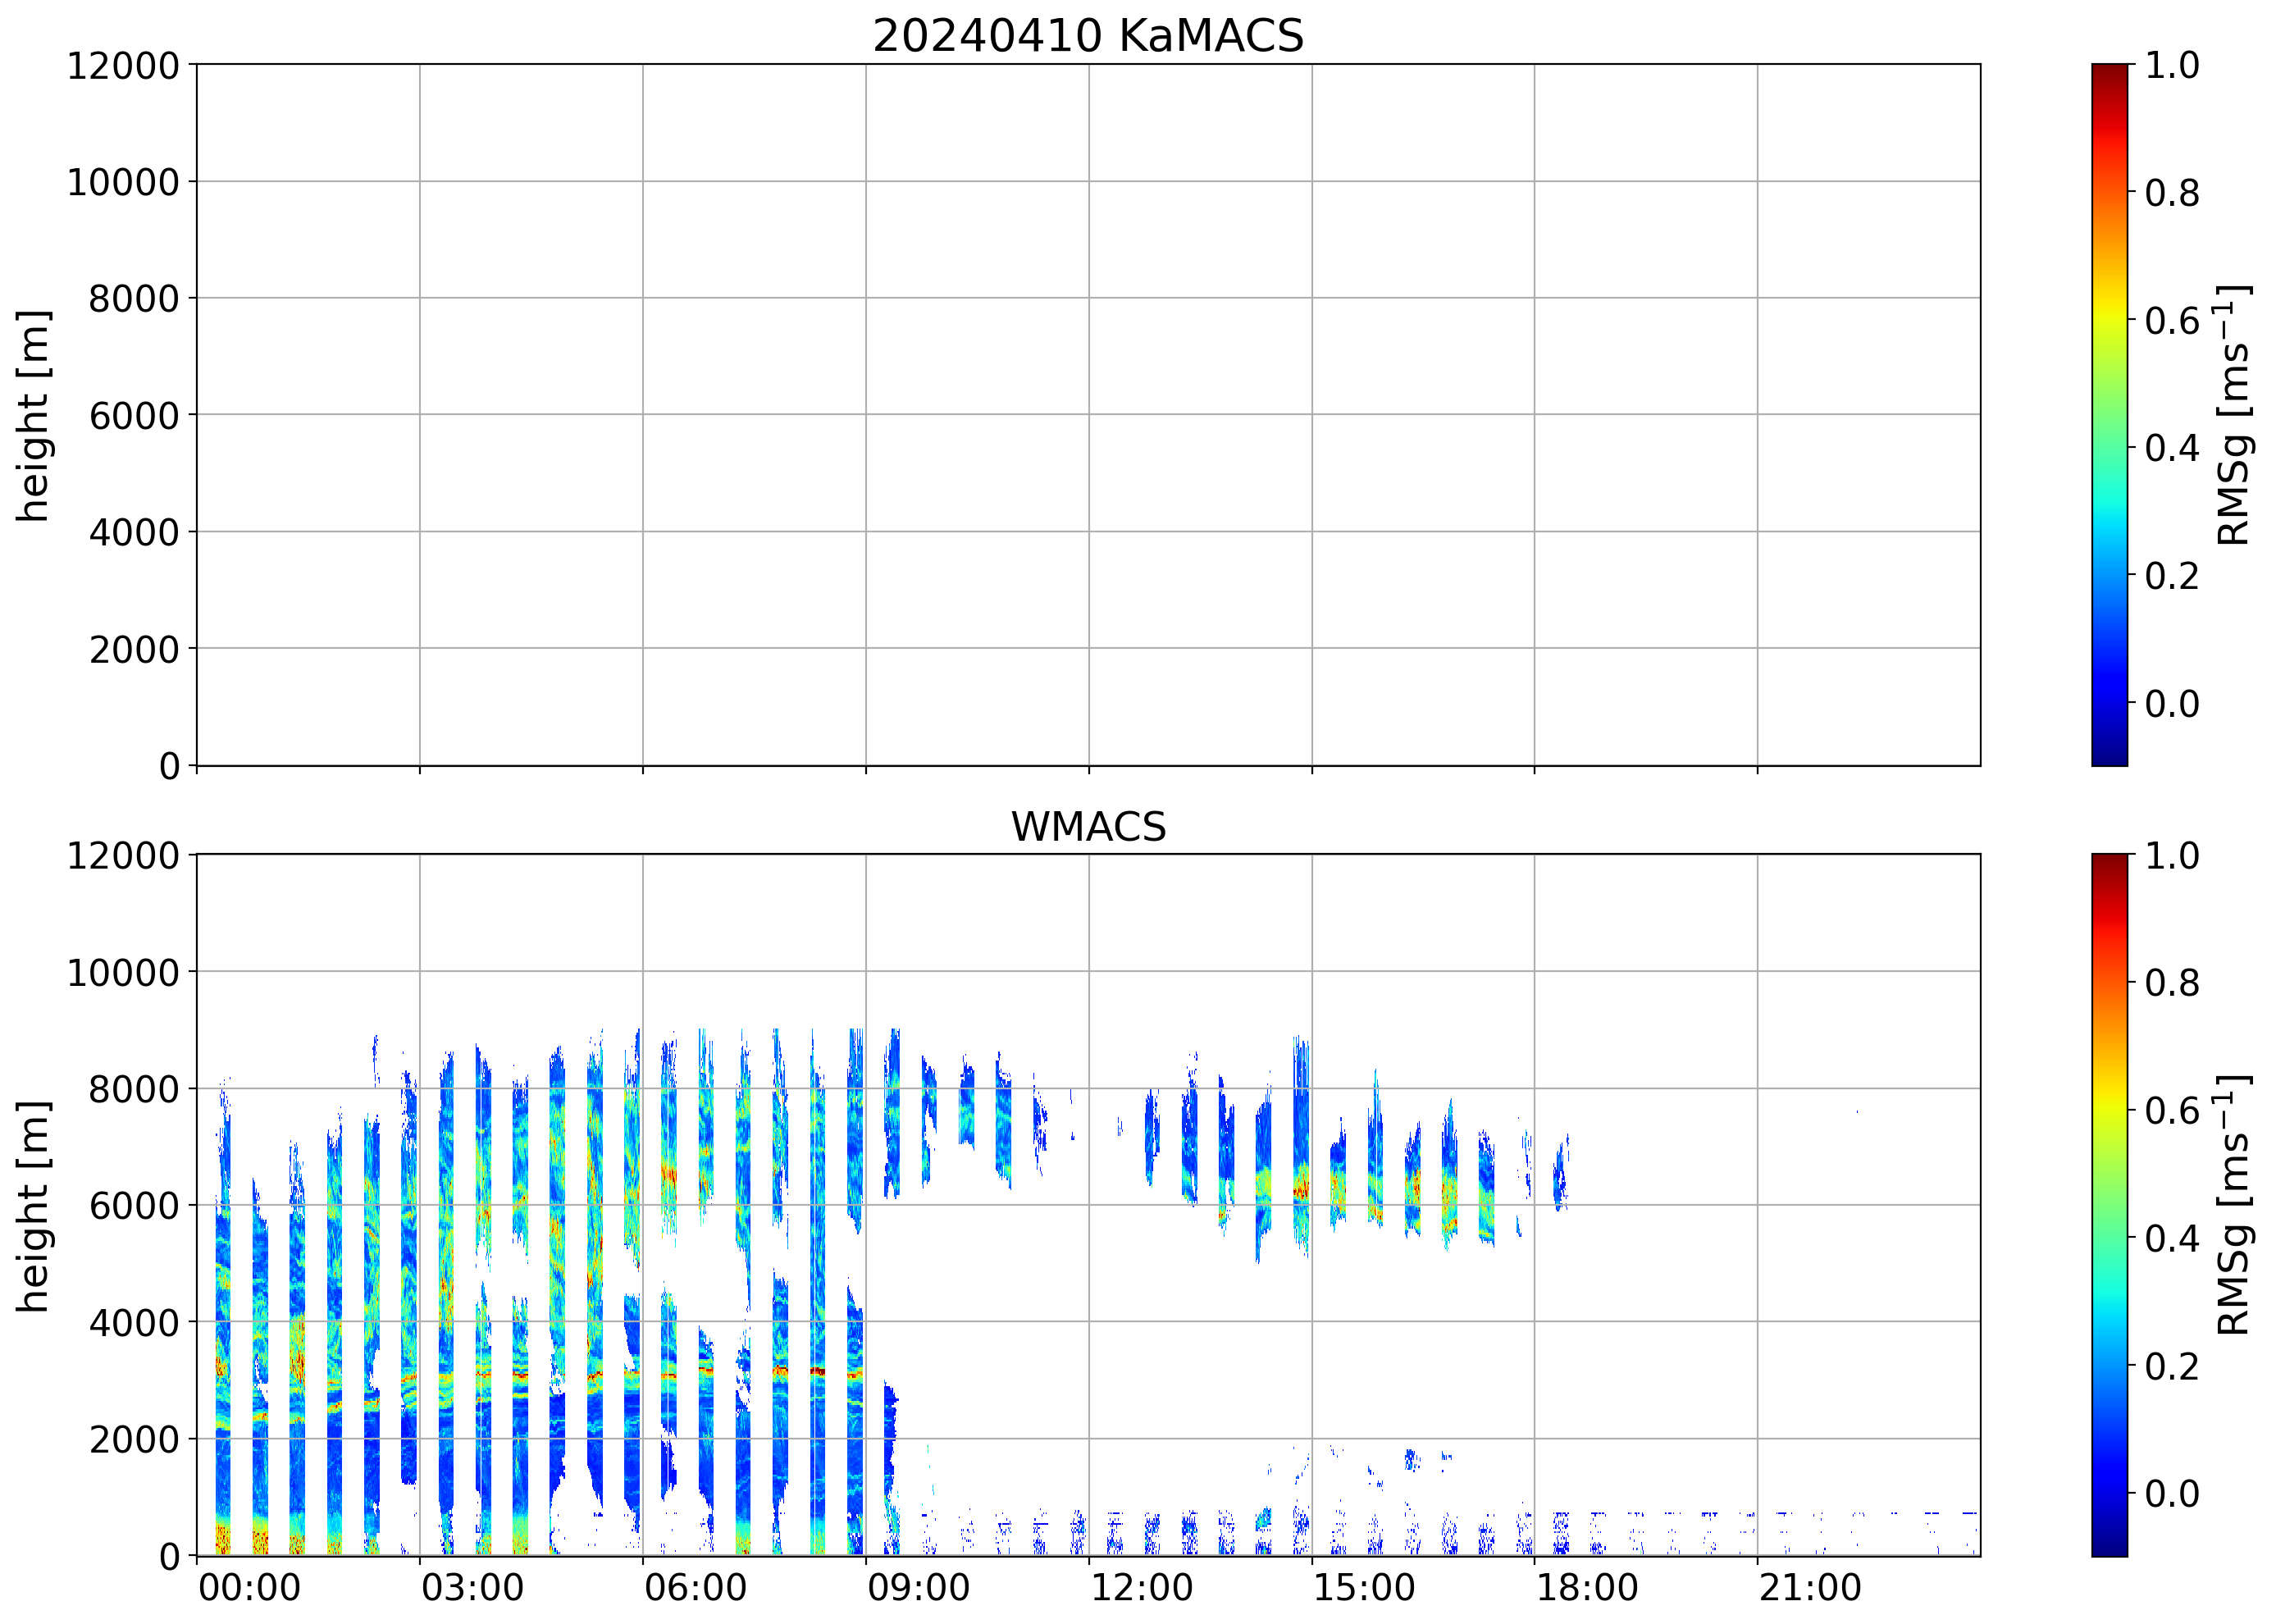Viewport: 2276px width, 1624px height.
Task: Click the '0.0' label on the bottom colorbar
Action: point(2171,1493)
